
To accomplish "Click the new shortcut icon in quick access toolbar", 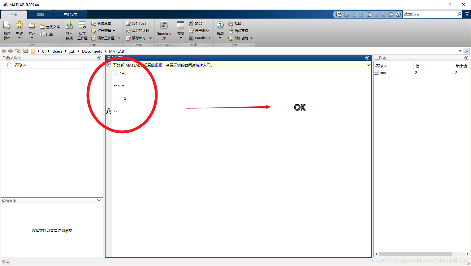I will click(339, 14).
